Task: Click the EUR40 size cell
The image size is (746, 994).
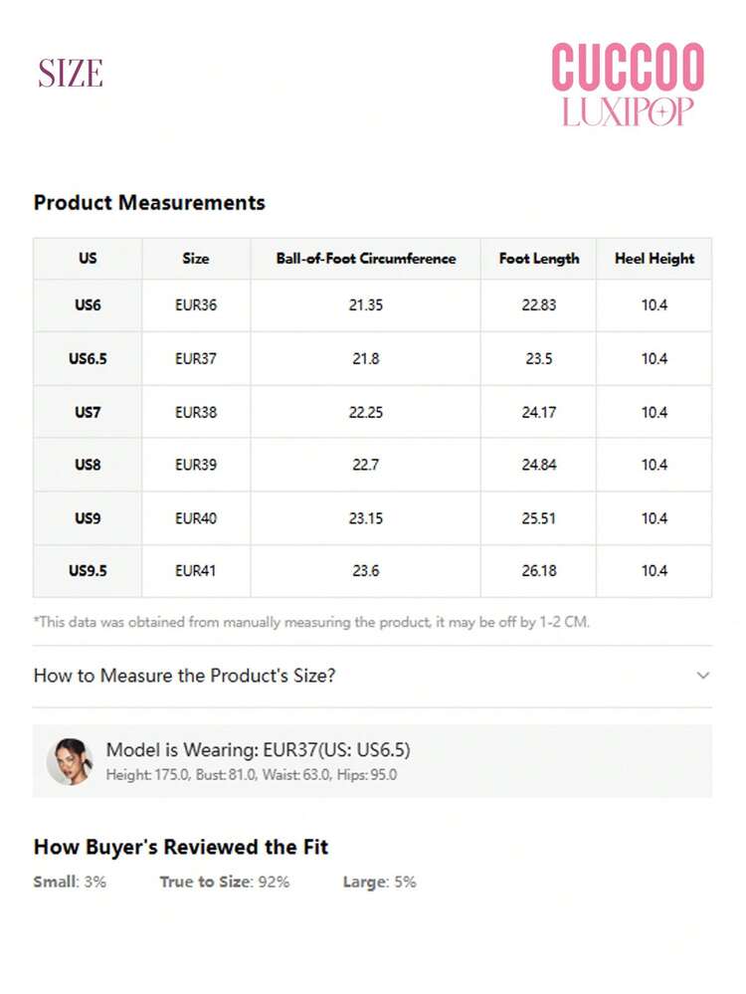Action: click(196, 518)
